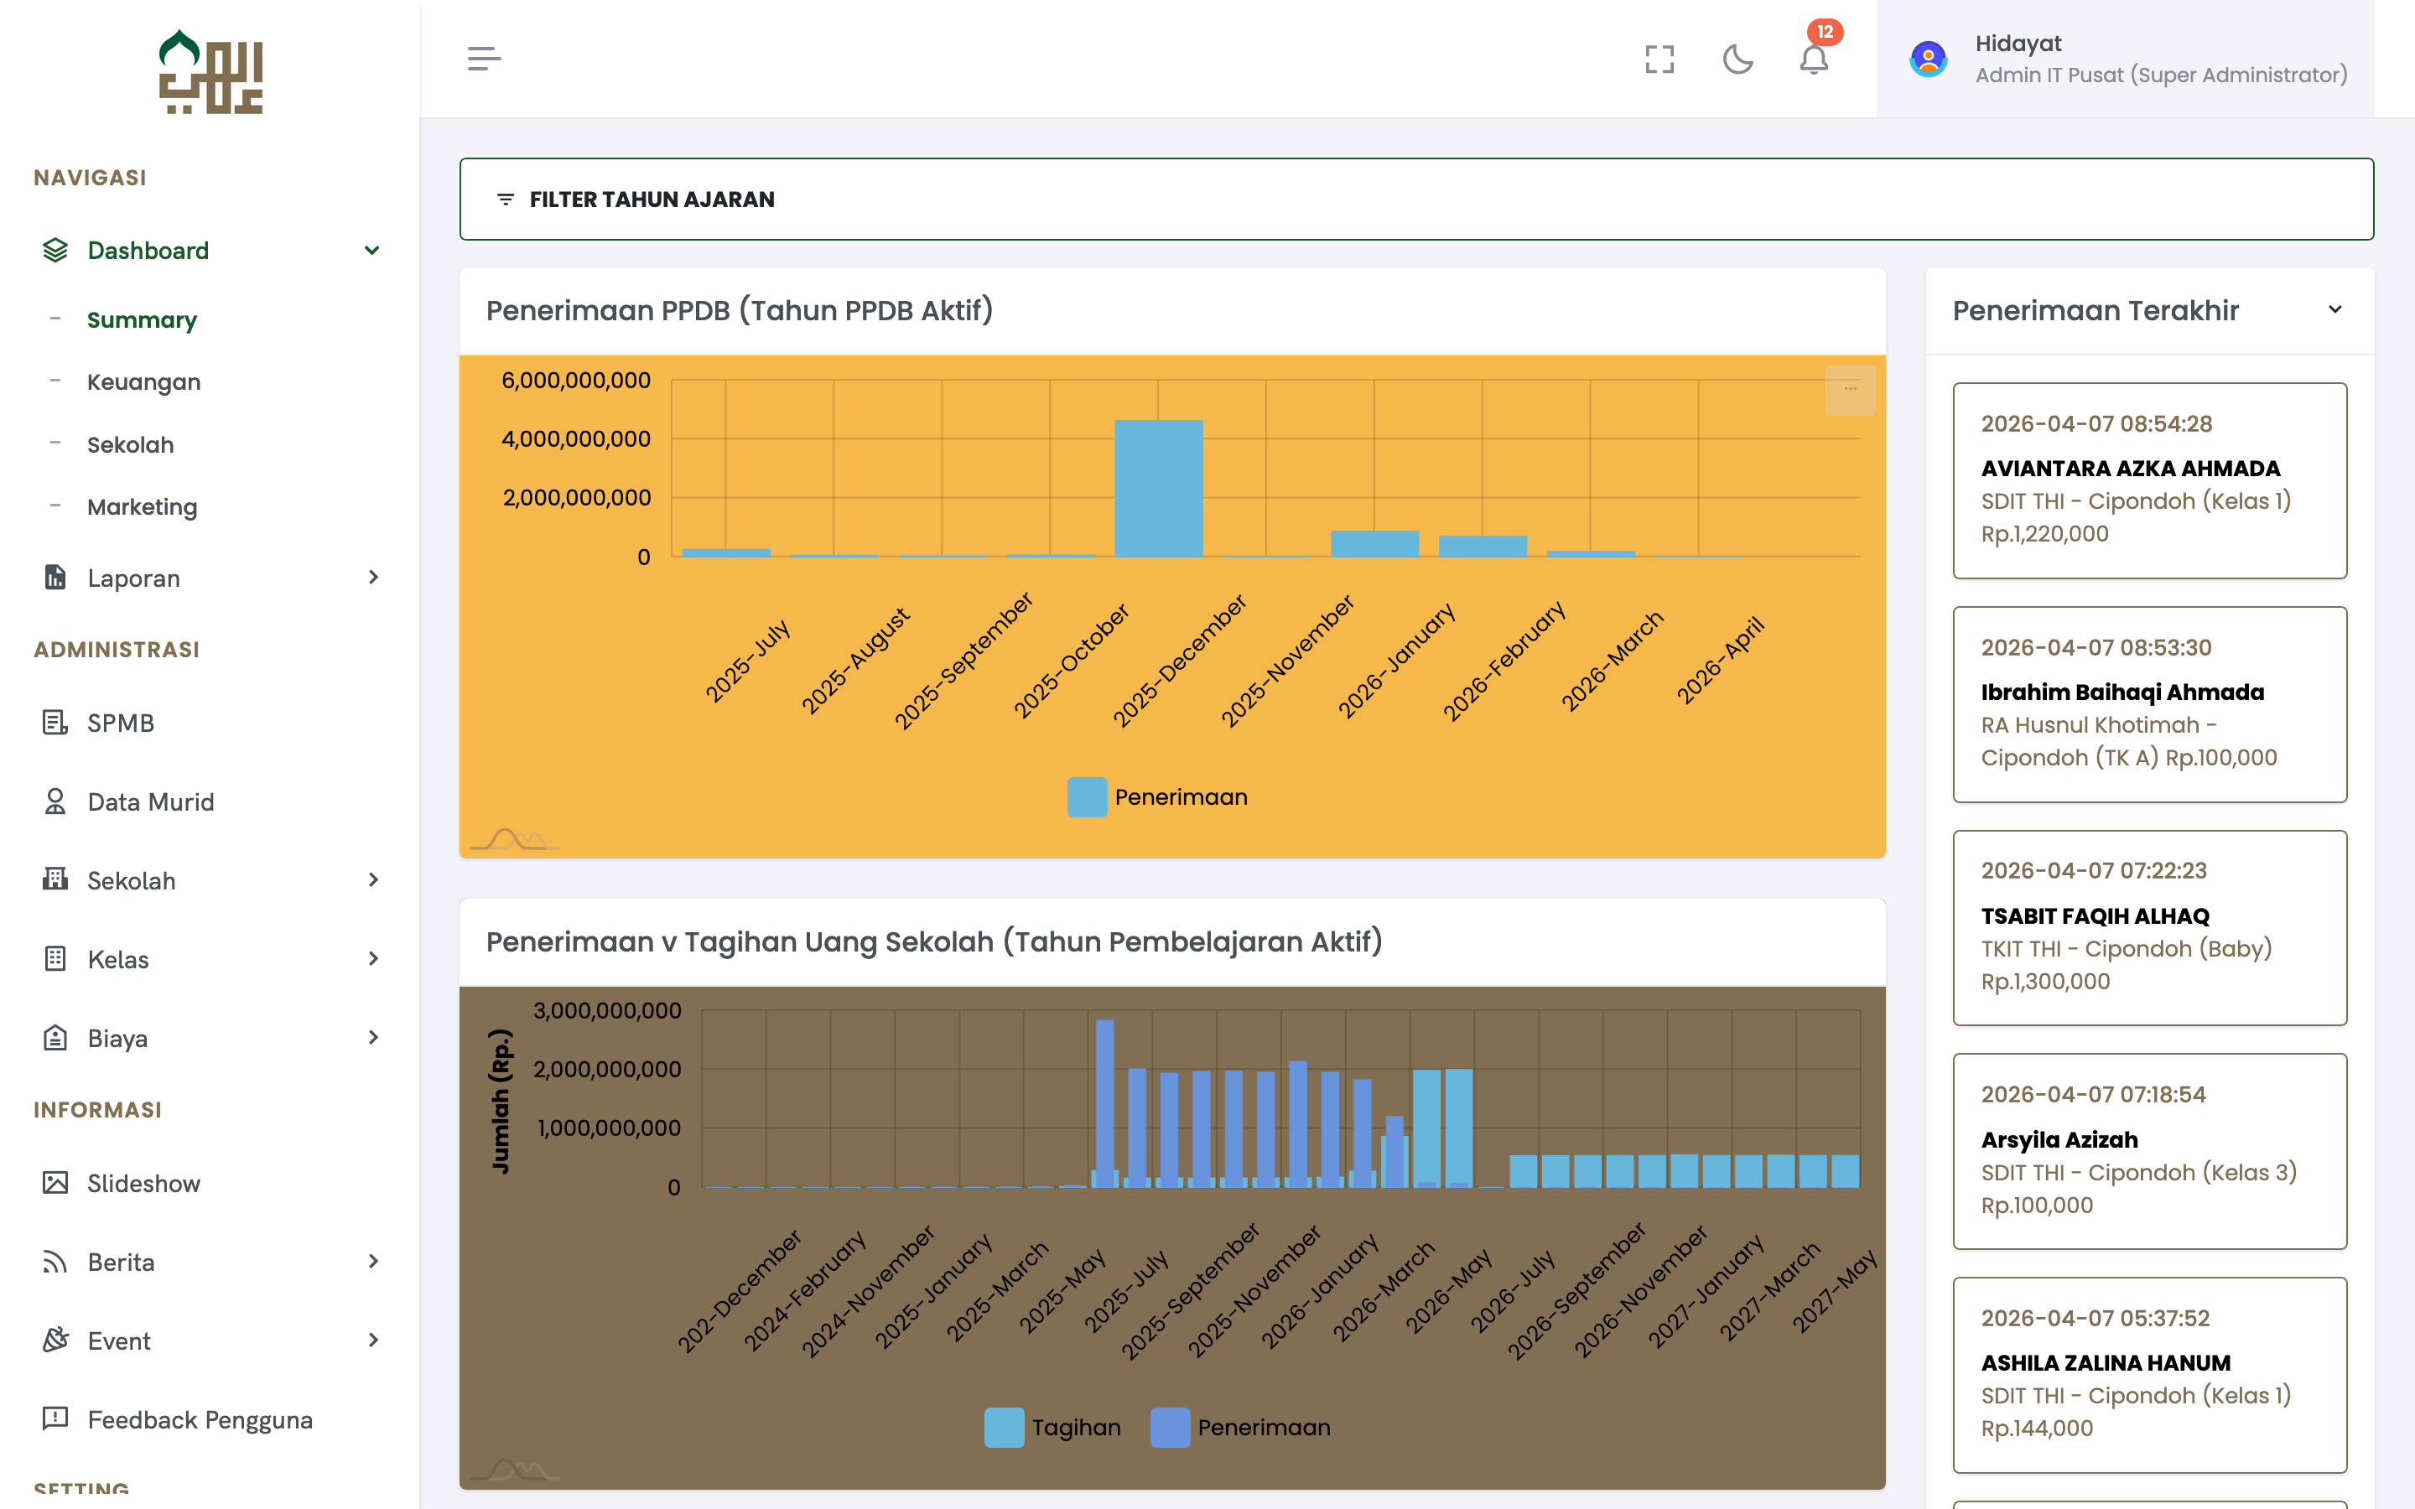This screenshot has height=1509, width=2415.
Task: Expand the Administrasi Sekolah chevron
Action: [372, 879]
